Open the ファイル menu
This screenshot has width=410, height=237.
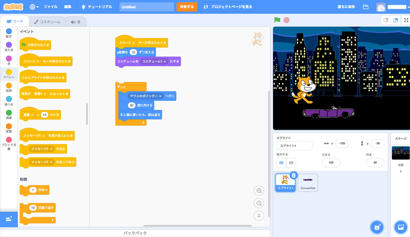(x=51, y=7)
